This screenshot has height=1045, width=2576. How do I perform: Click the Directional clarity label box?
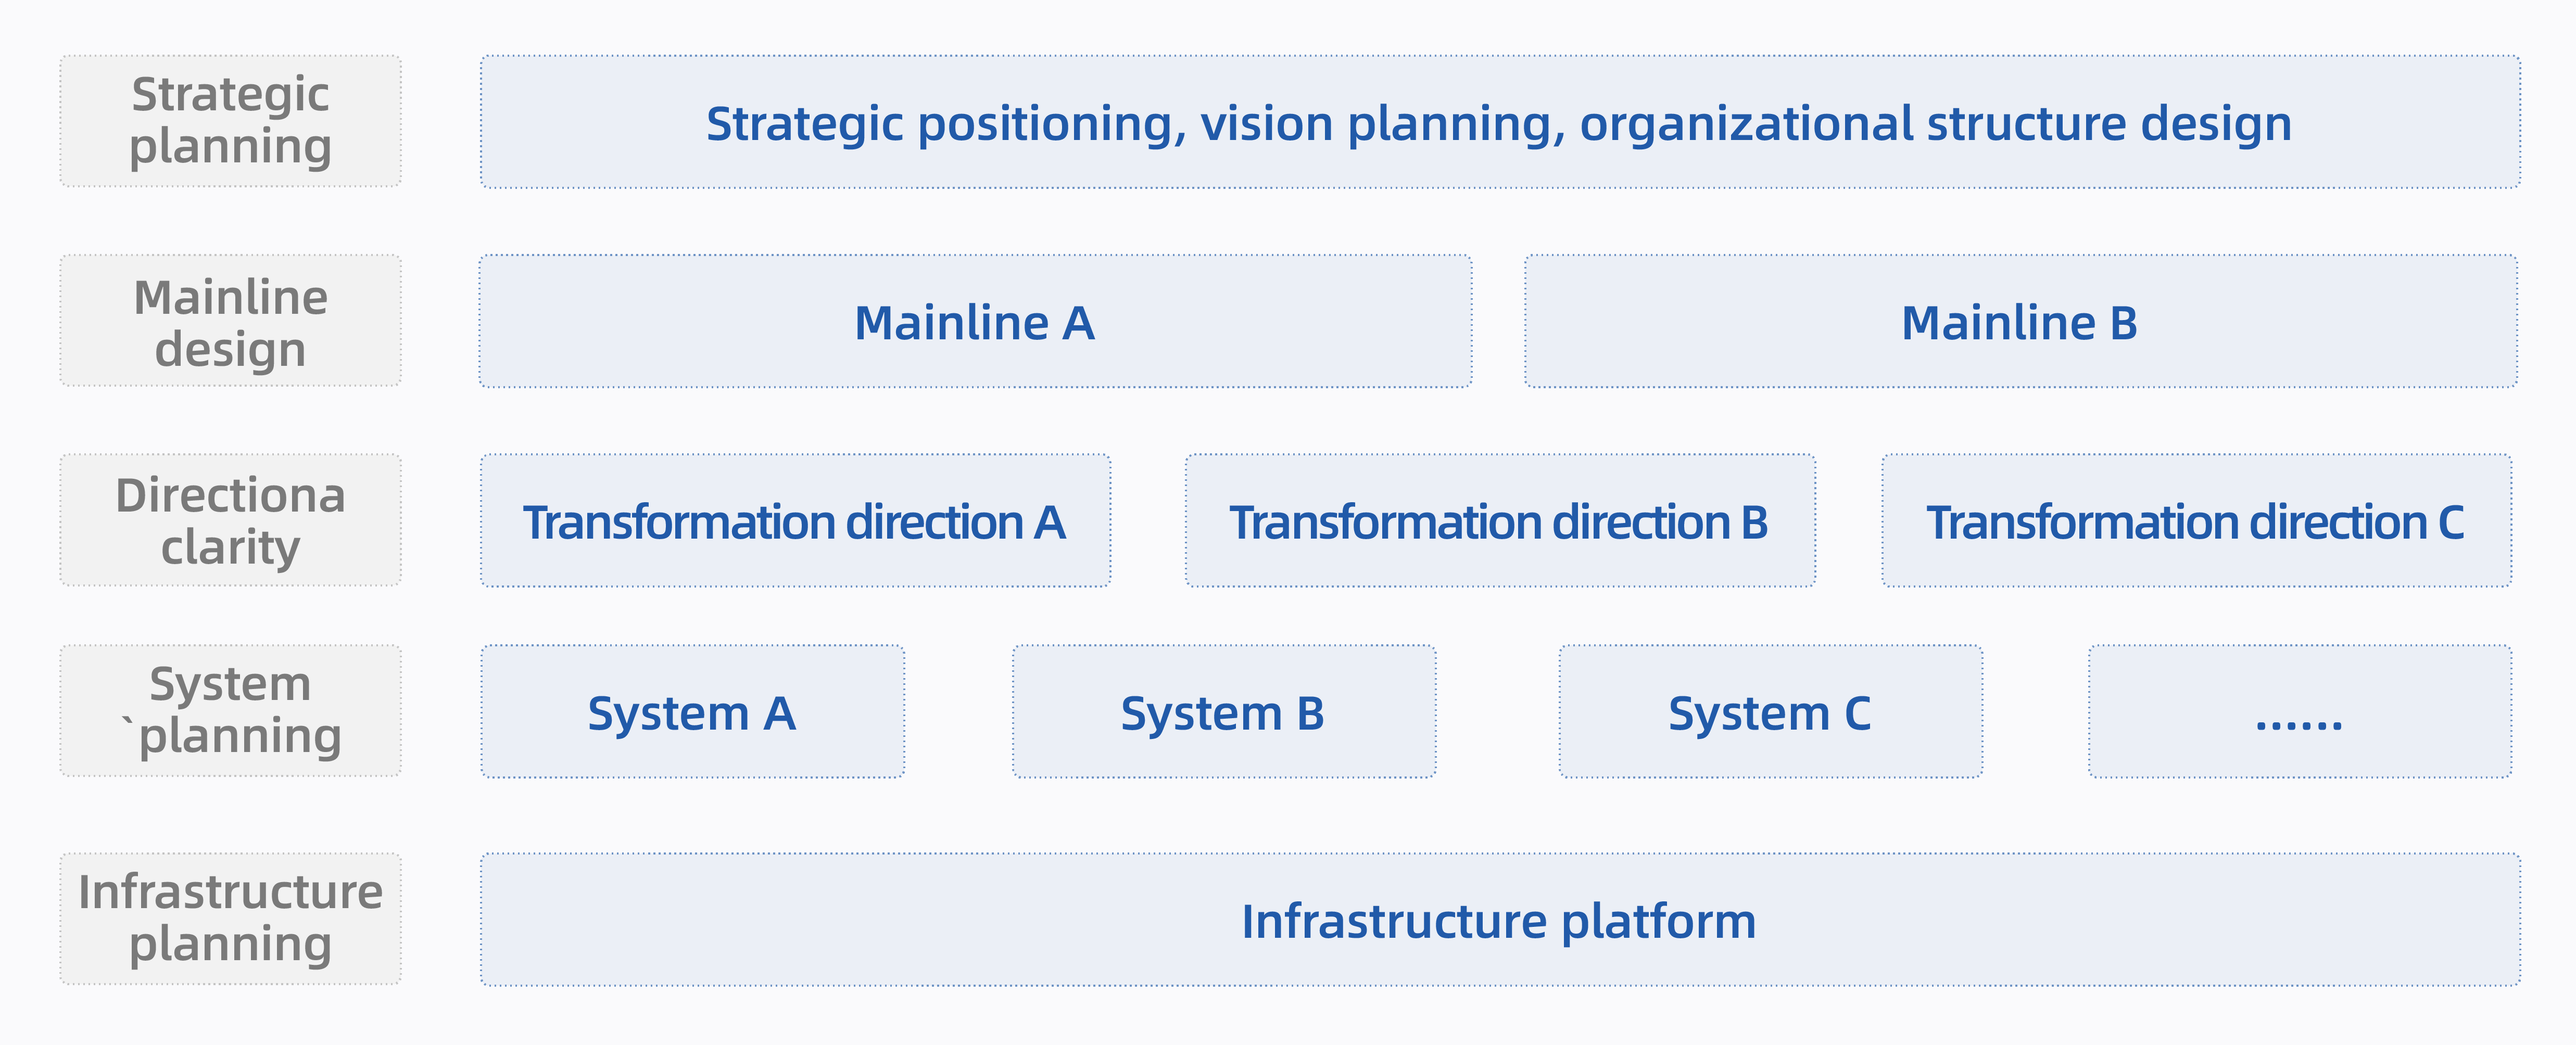click(230, 520)
